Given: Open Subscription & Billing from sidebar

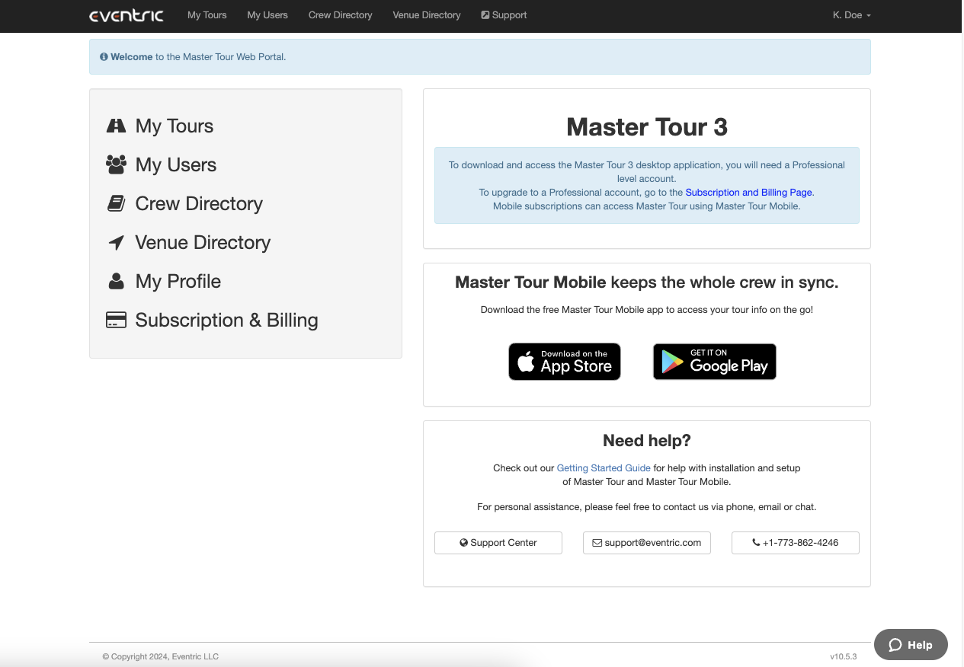Looking at the screenshot, I should coord(226,320).
